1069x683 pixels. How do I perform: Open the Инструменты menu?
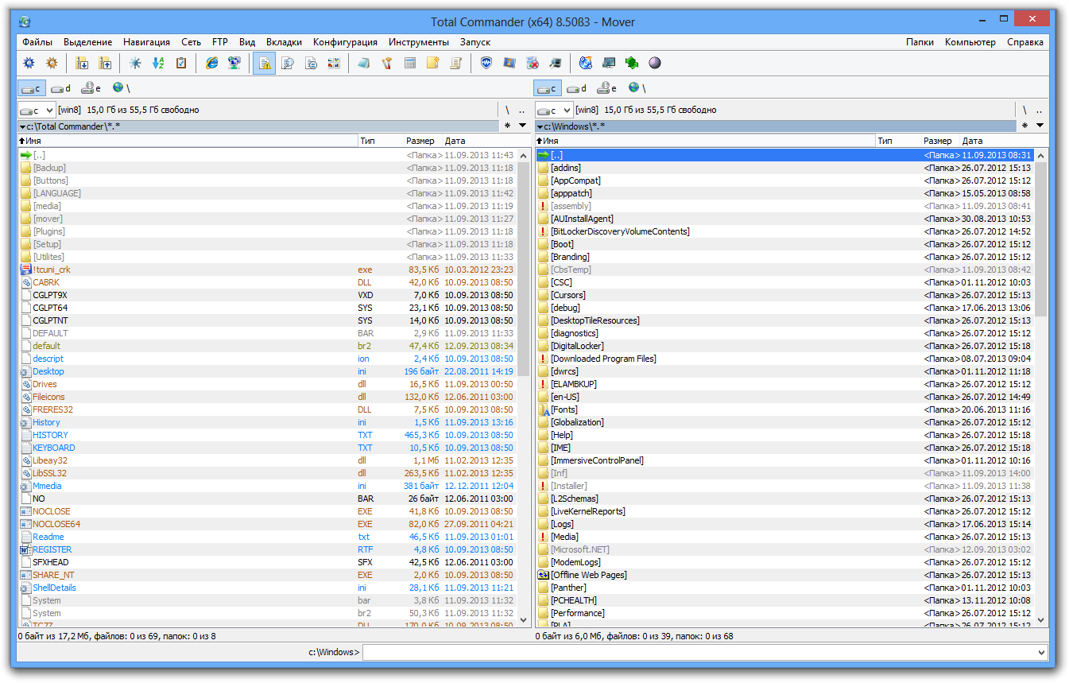point(419,42)
